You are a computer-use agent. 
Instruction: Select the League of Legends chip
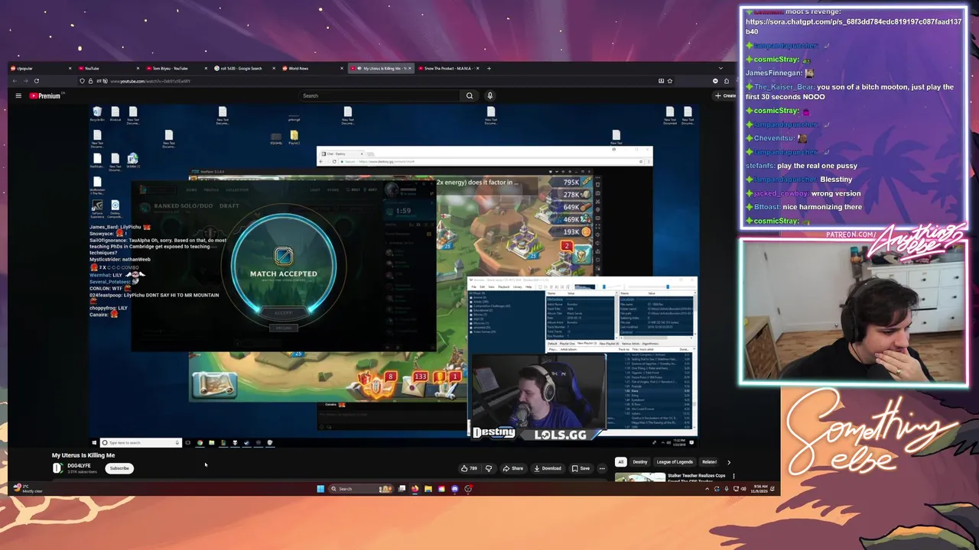[675, 461]
